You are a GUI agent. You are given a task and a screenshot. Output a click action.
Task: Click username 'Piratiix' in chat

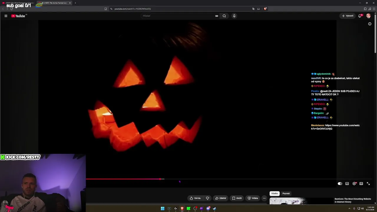(x=315, y=91)
